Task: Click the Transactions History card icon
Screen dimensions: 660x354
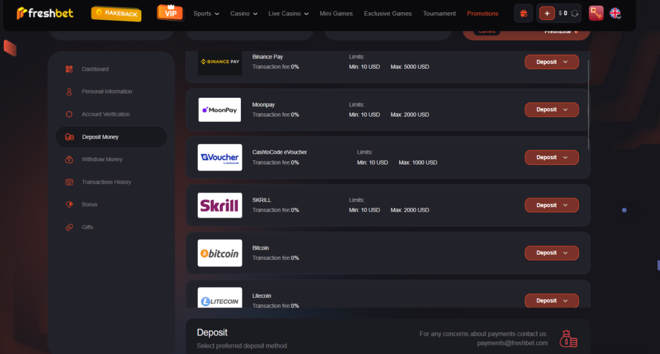Action: (x=69, y=182)
